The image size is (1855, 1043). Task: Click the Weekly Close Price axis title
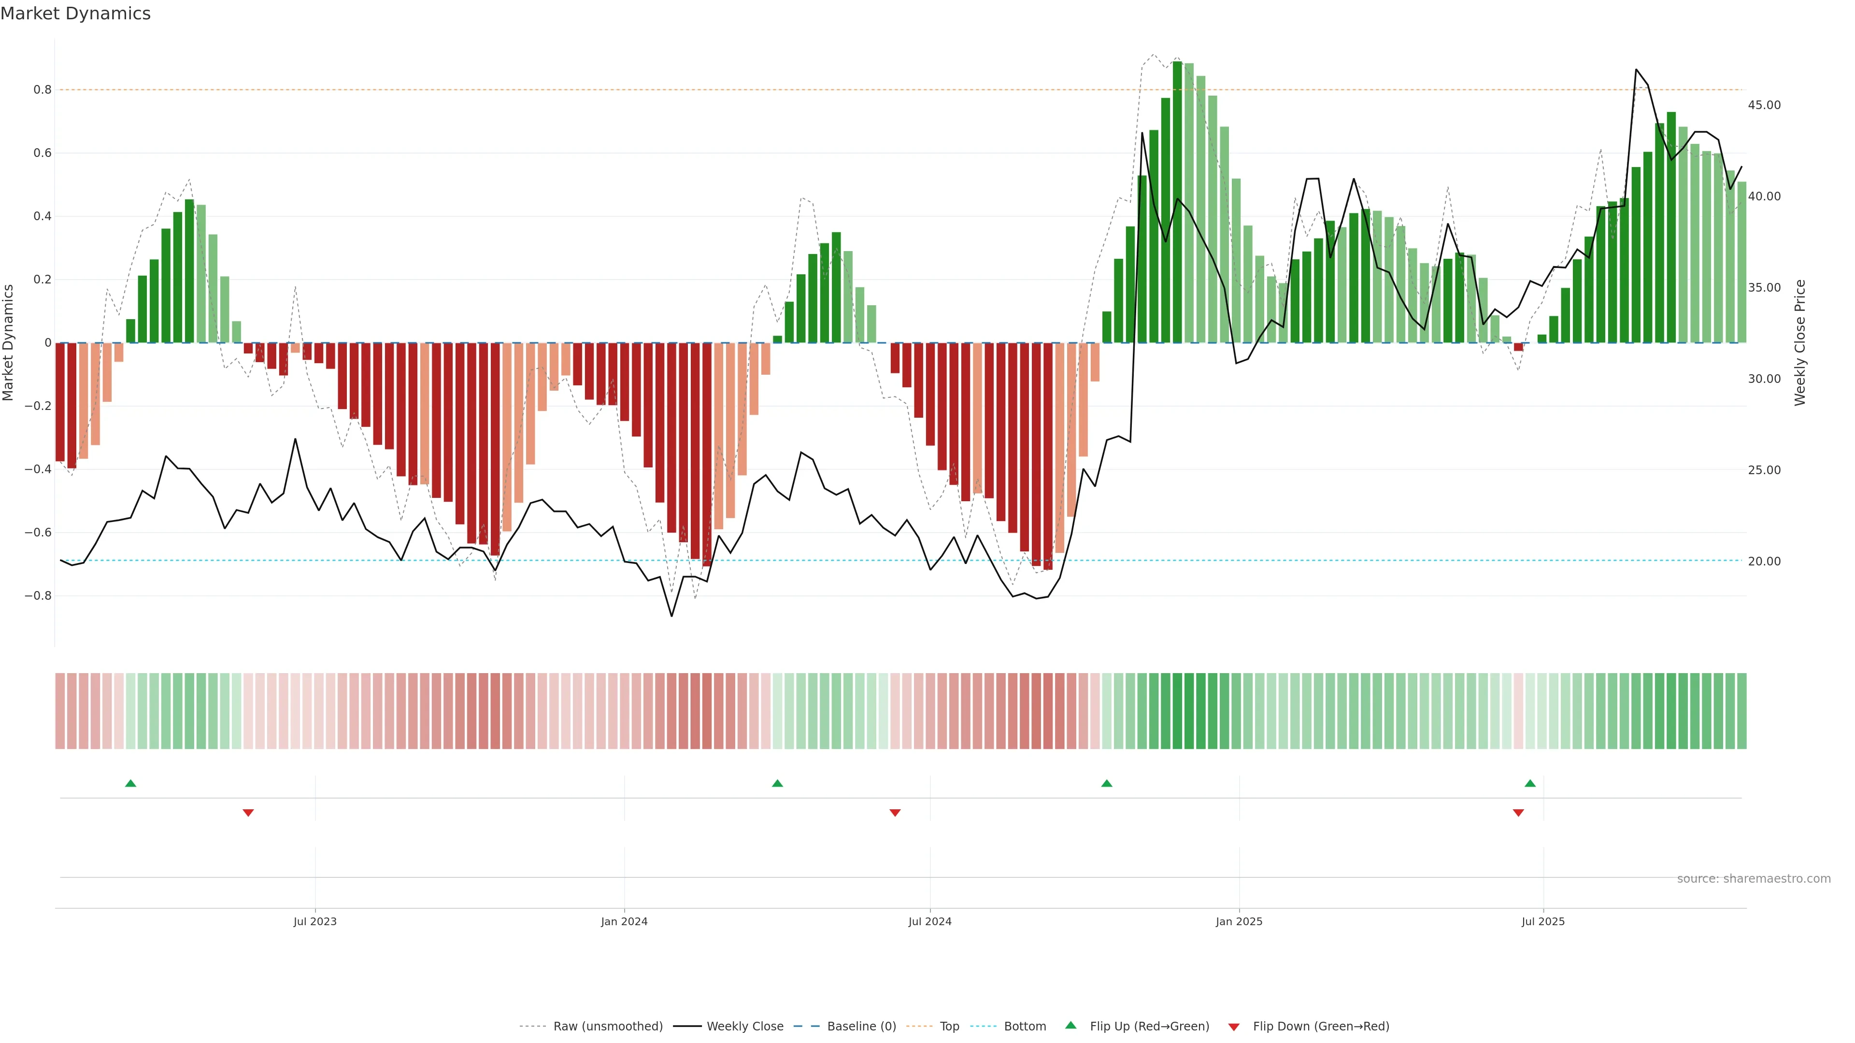coord(1800,343)
